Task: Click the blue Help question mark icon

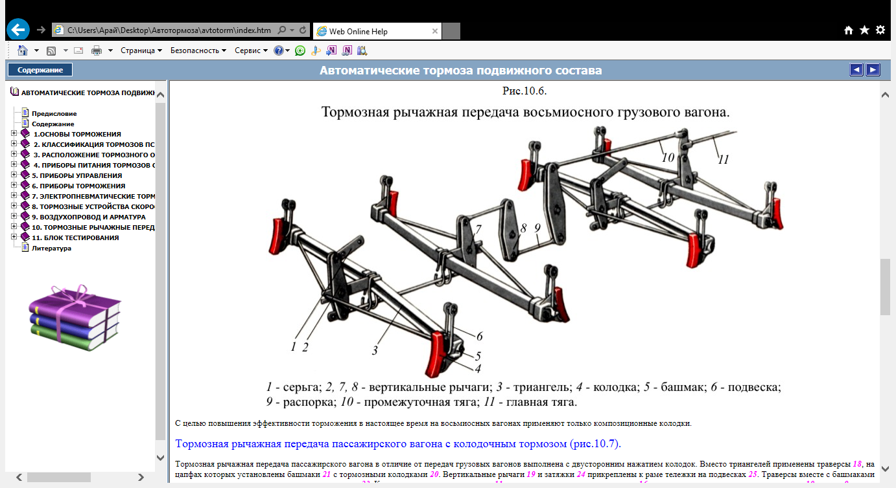Action: coord(279,50)
